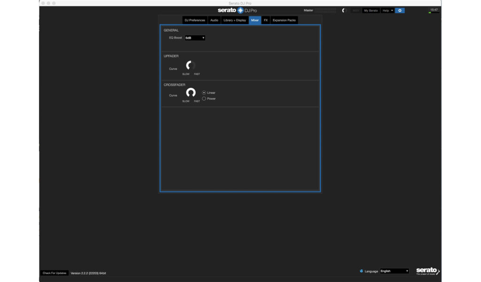This screenshot has width=481, height=282.
Task: Select the Linear crossfader curve option
Action: (x=204, y=93)
